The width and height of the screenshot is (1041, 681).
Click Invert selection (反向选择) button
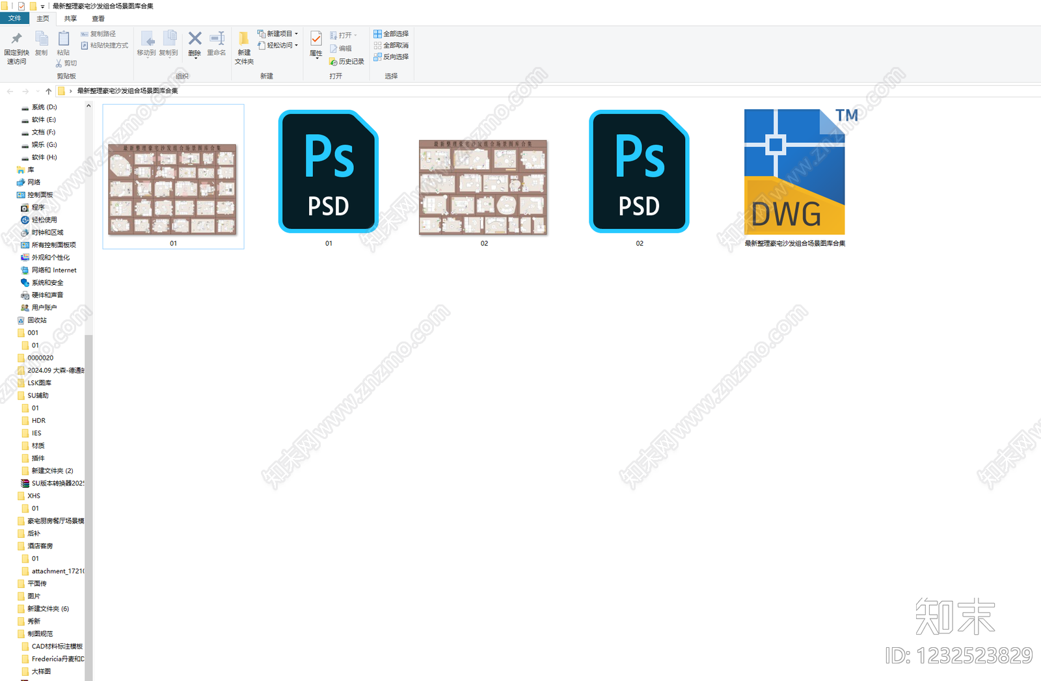pyautogui.click(x=391, y=57)
